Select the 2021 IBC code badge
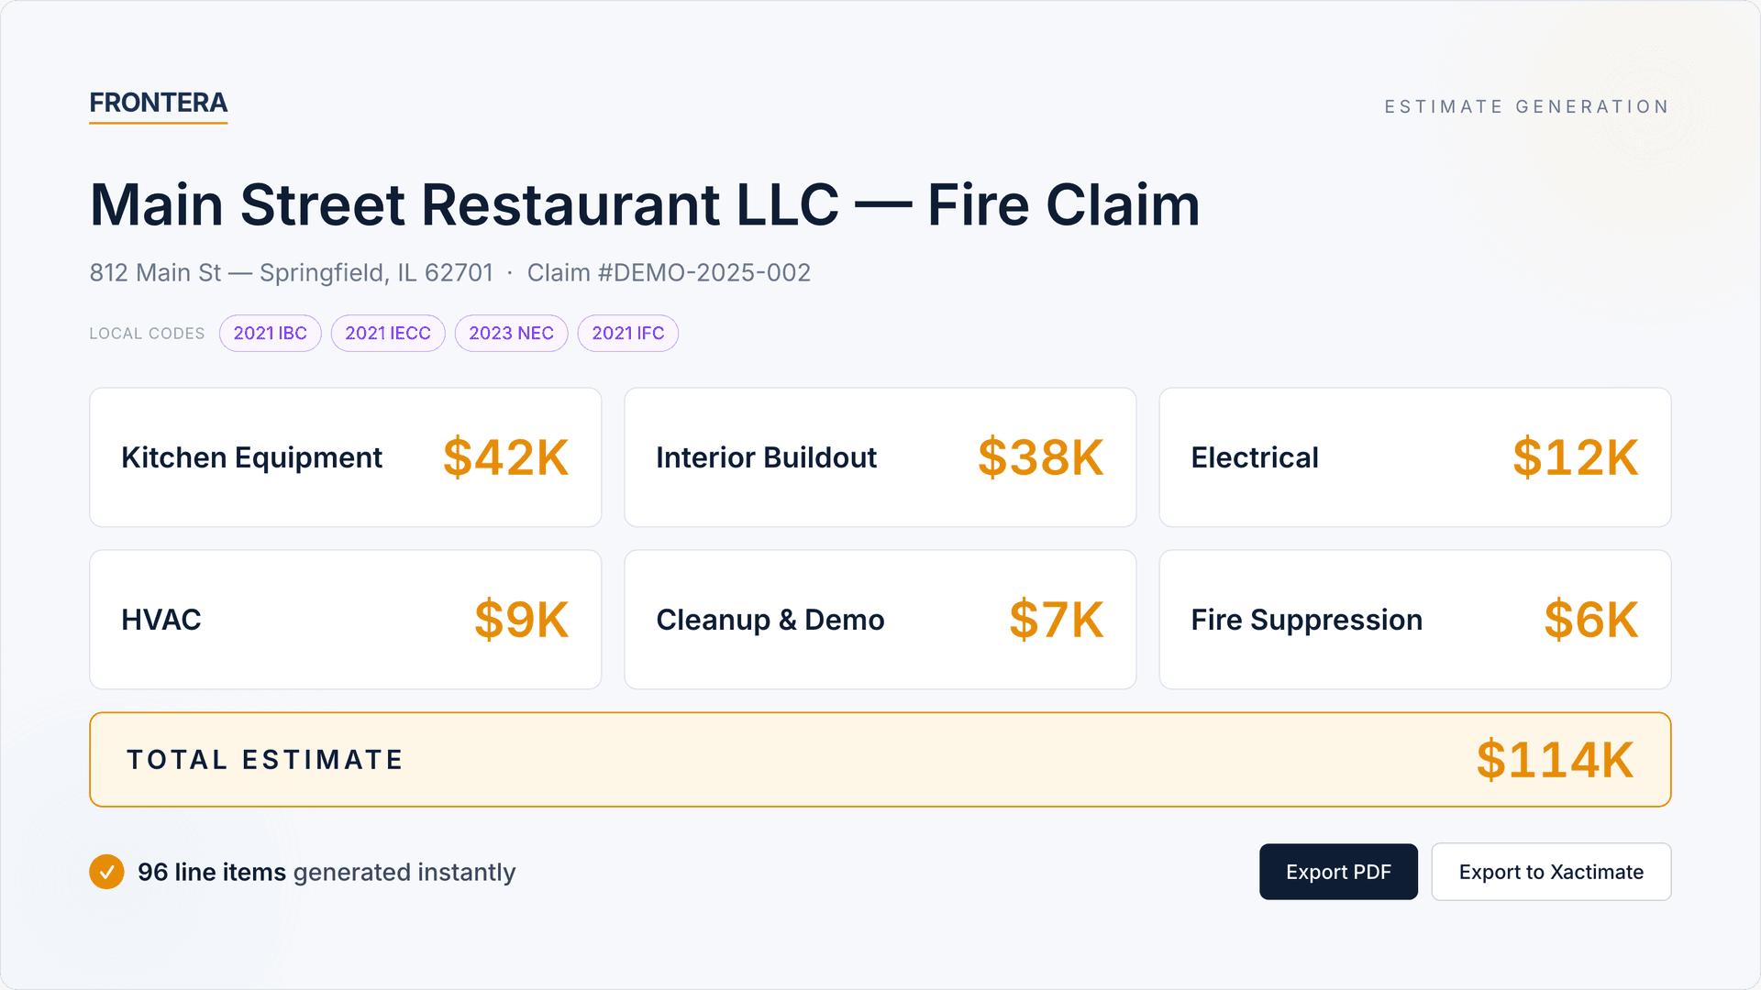The height and width of the screenshot is (990, 1761). click(x=270, y=333)
